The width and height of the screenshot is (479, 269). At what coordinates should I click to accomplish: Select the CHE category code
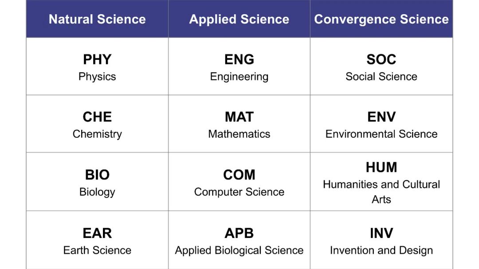coord(97,117)
